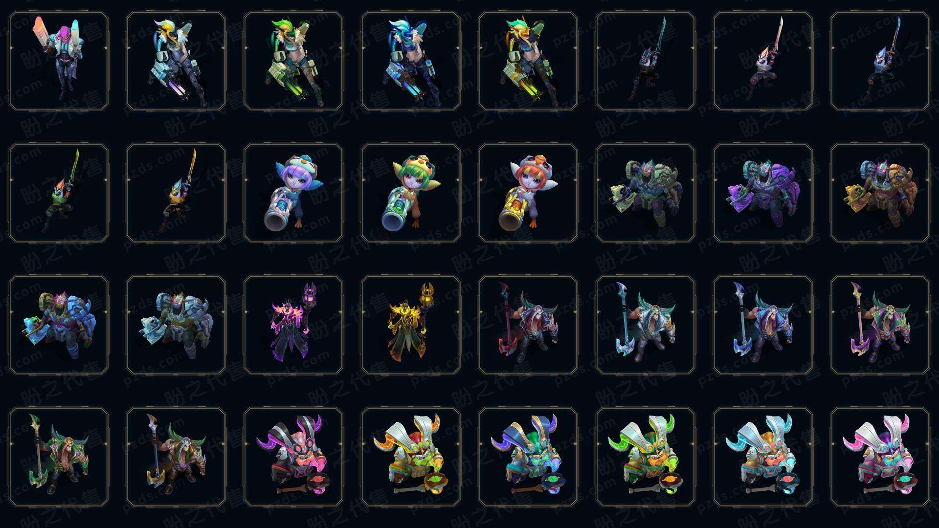The height and width of the screenshot is (528, 939).
Task: Select the purple-haired penguin-hood cannon girl
Action: point(293,193)
